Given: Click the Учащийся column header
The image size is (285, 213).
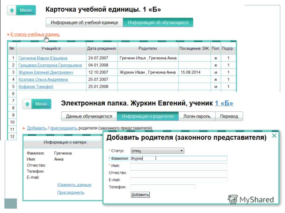Looking at the screenshot, I should click(x=51, y=48).
